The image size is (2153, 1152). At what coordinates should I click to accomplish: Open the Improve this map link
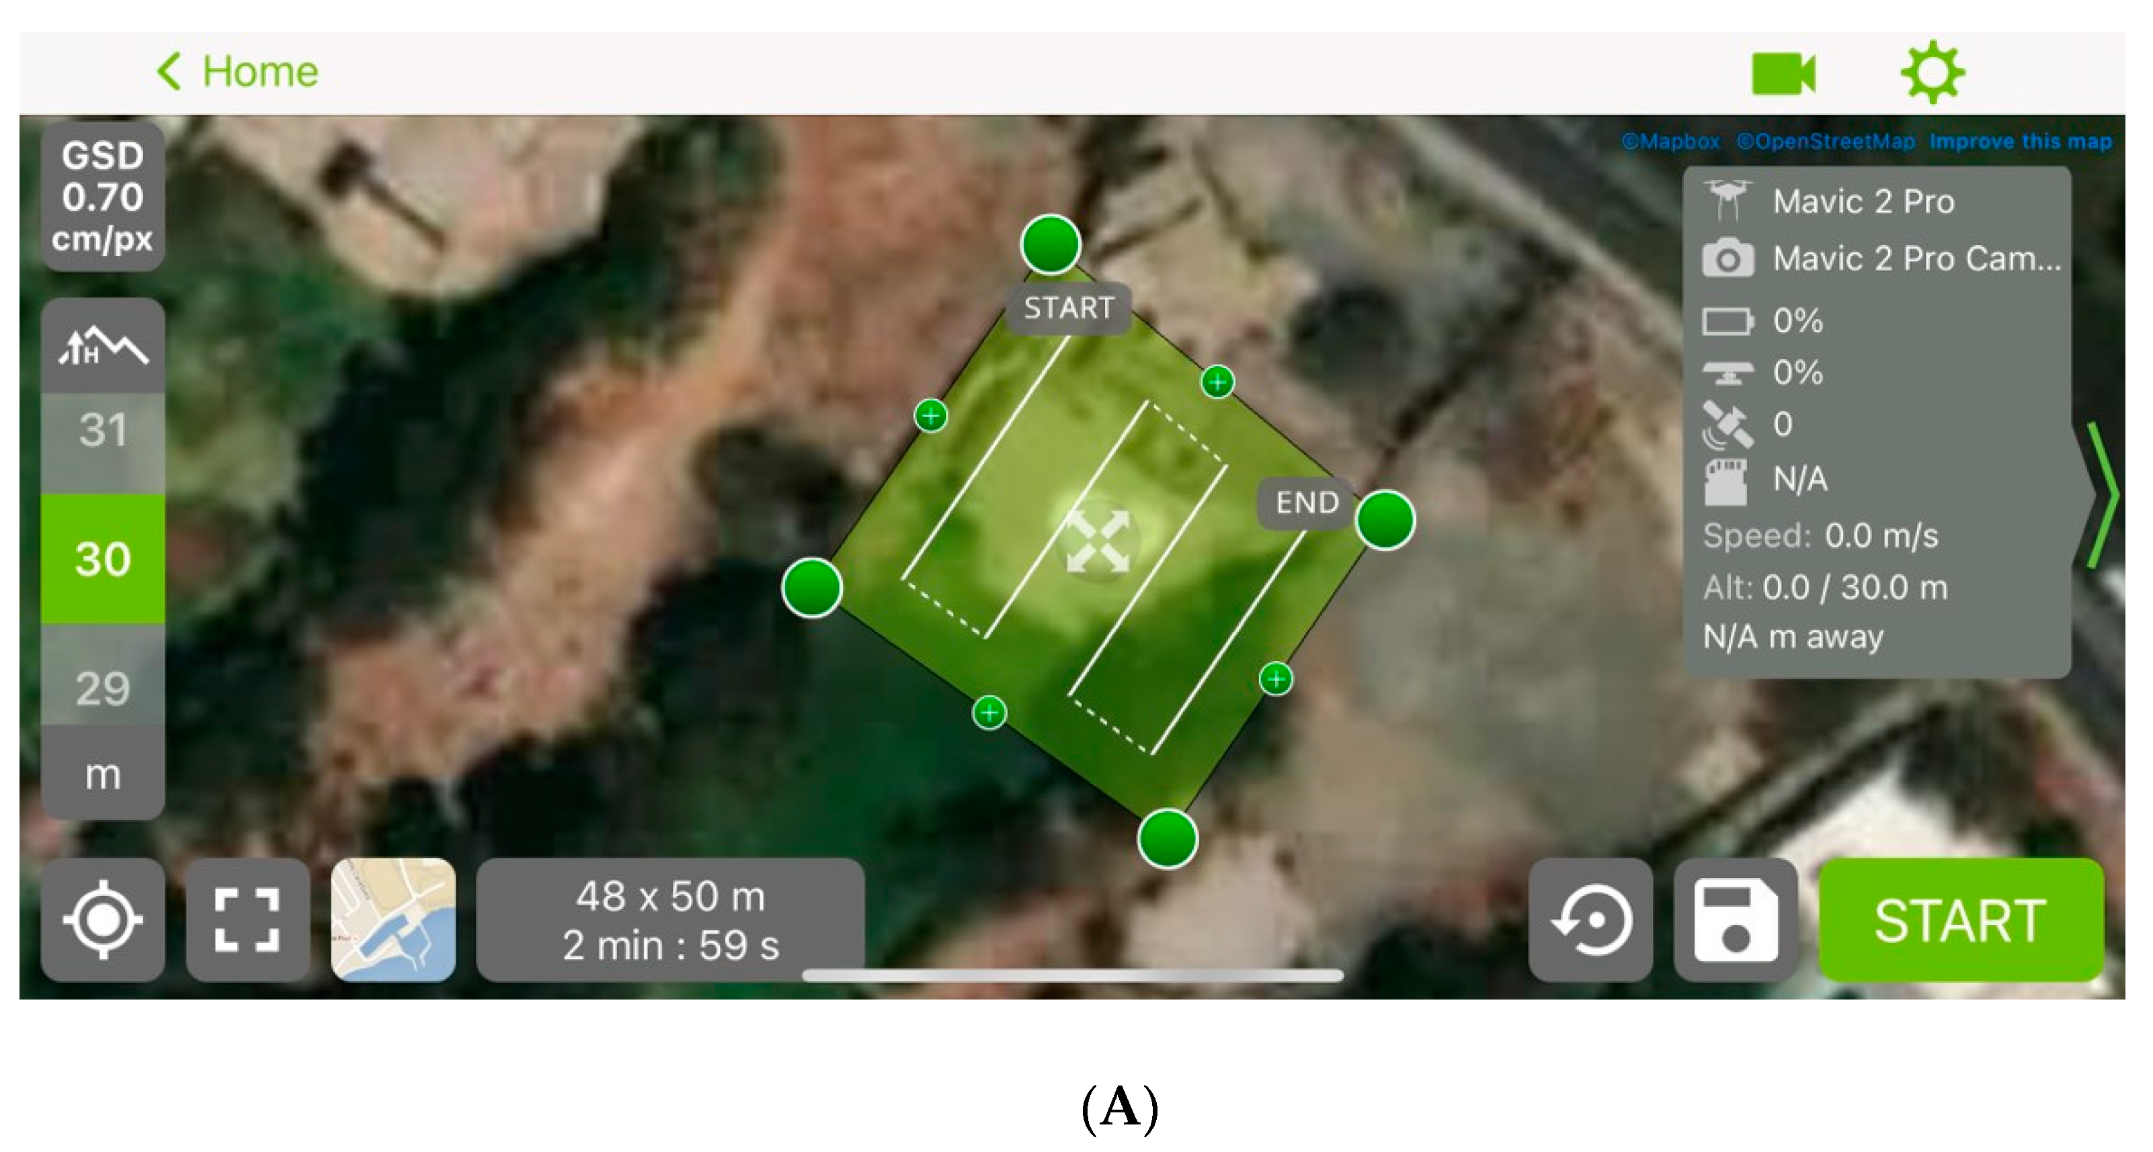pos(2020,141)
